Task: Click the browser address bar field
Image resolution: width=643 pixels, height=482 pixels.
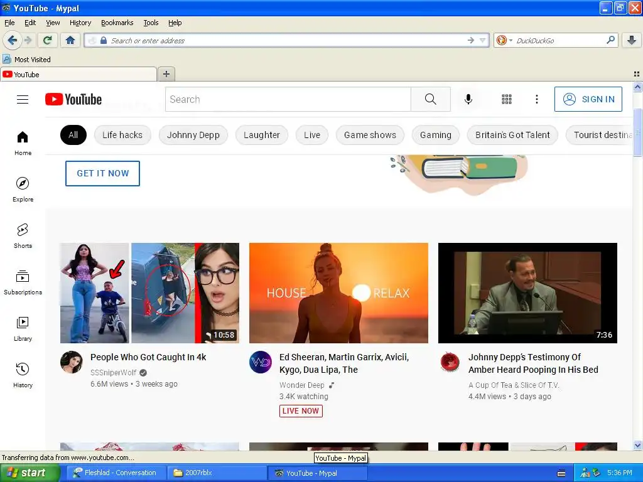Action: tap(287, 40)
